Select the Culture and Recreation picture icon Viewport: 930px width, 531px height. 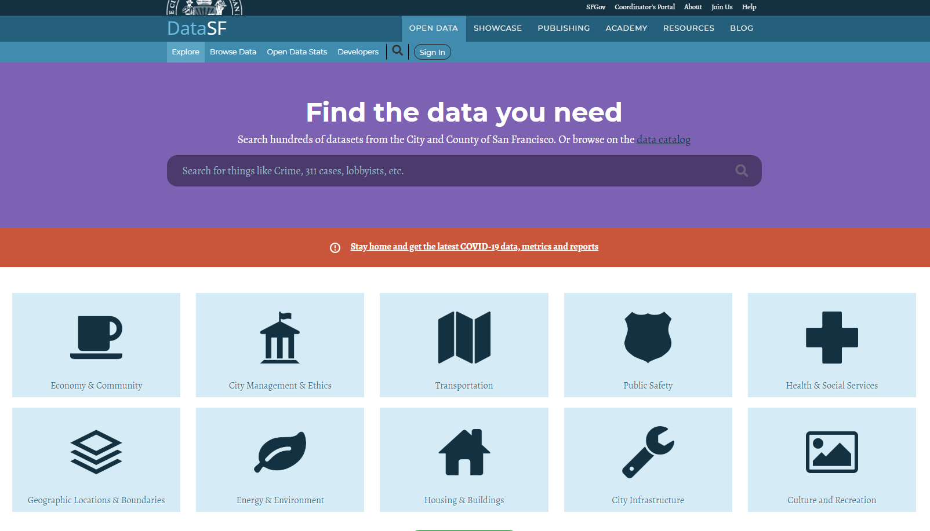831,452
